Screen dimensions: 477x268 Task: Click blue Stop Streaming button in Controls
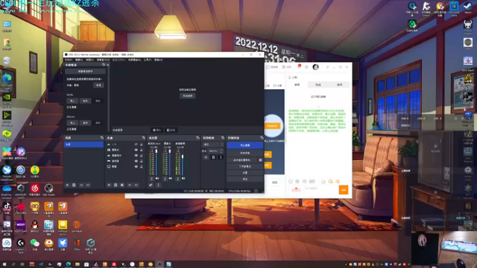click(244, 145)
